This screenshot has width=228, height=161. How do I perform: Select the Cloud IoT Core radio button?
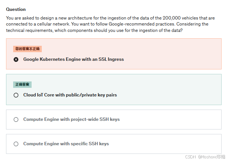[16, 95]
